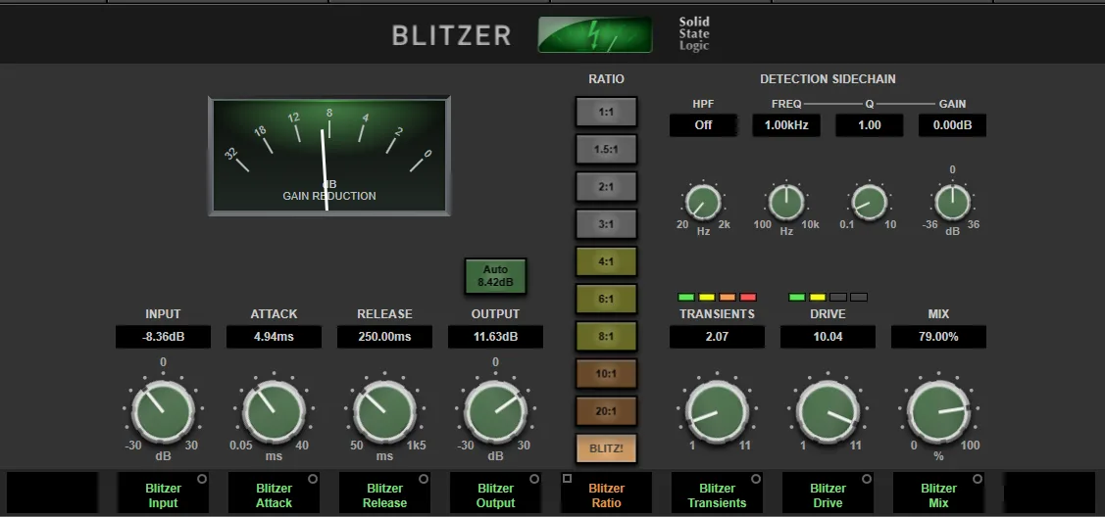Select the 1:1 ratio button
This screenshot has height=517, width=1105.
[x=606, y=112]
